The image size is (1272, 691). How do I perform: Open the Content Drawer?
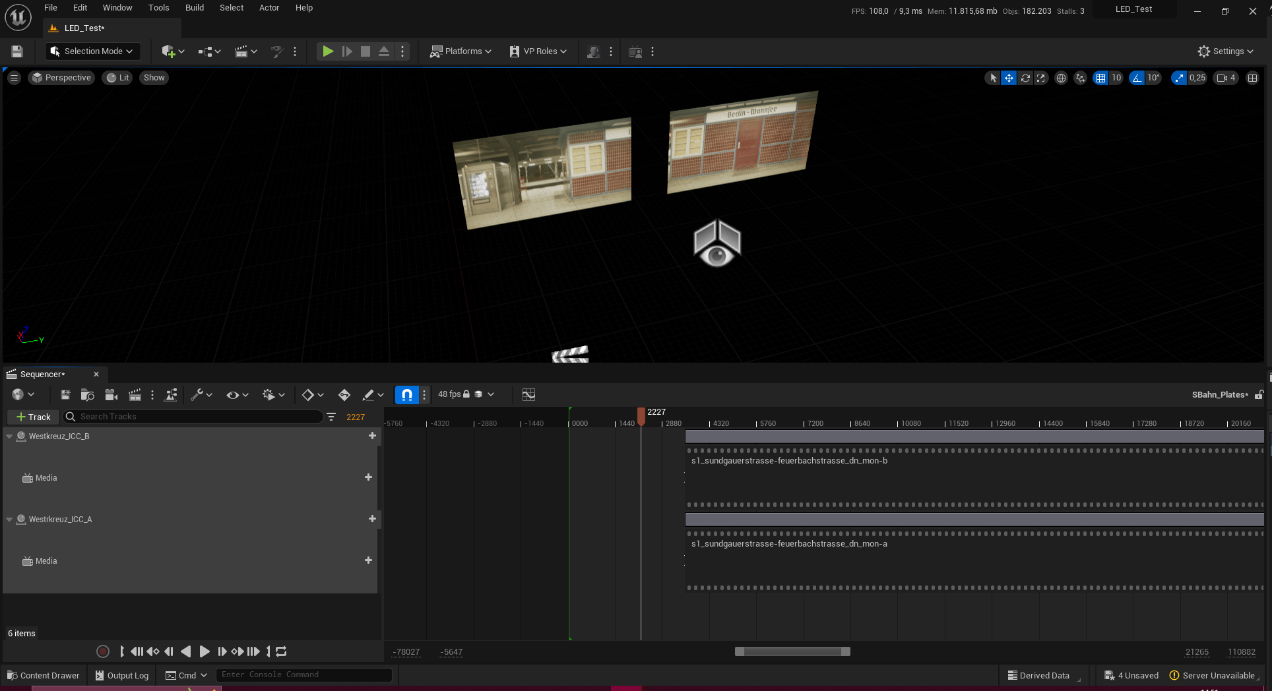(43, 675)
